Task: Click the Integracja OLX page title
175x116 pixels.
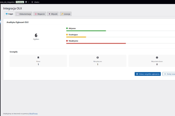Action: pyautogui.click(x=13, y=8)
